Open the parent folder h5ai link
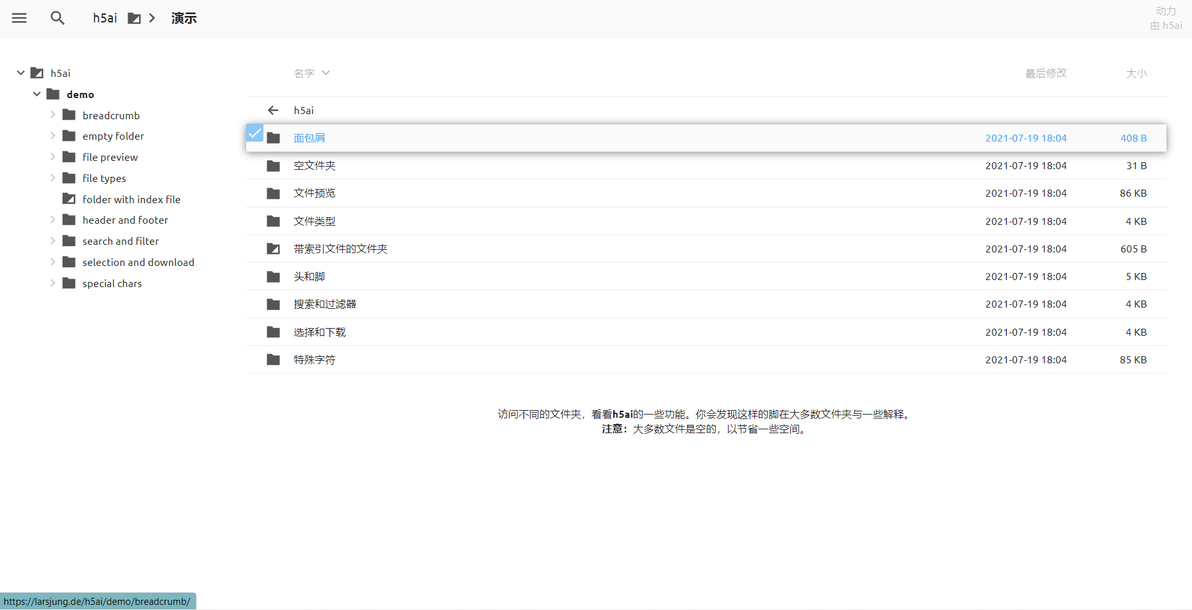This screenshot has height=610, width=1192. coord(304,110)
